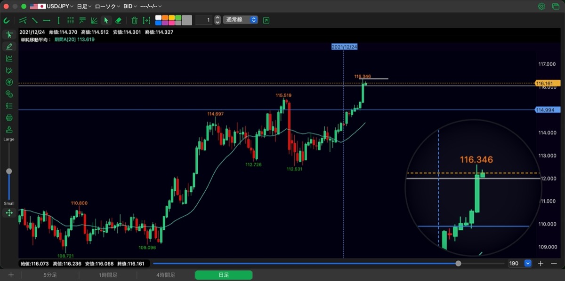The image size is (565, 281).
Task: Open the ローソク chart type dropdown
Action: [107, 7]
